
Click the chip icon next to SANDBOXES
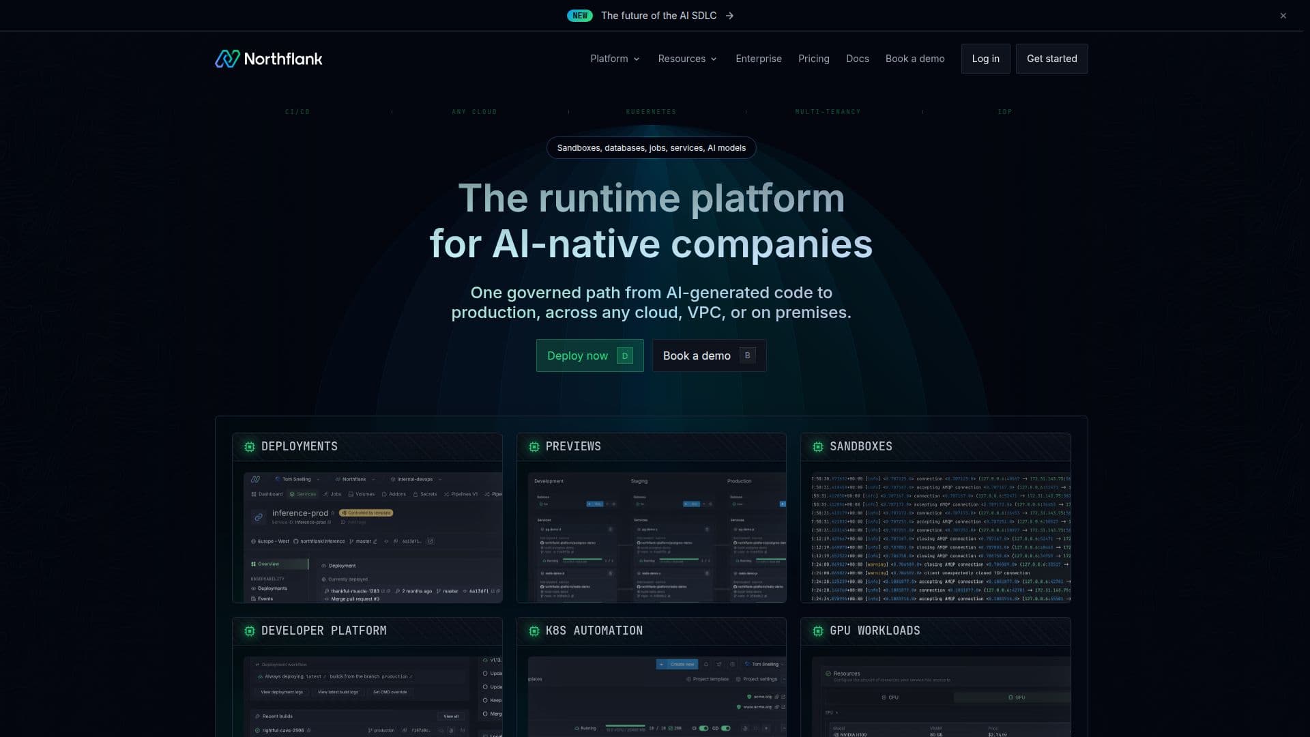818,446
